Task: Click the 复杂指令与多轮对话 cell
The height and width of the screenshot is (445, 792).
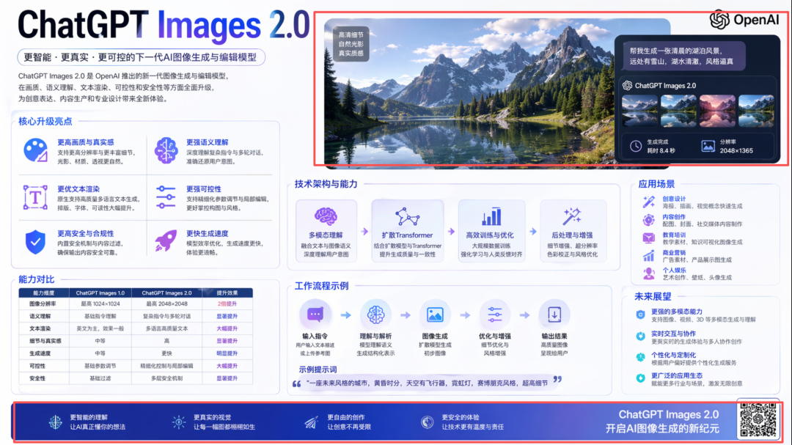Action: [x=166, y=316]
